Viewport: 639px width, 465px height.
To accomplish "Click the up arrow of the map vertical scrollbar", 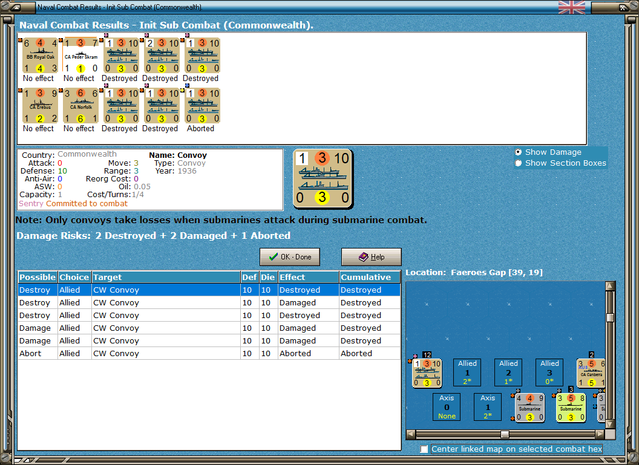I will point(610,286).
